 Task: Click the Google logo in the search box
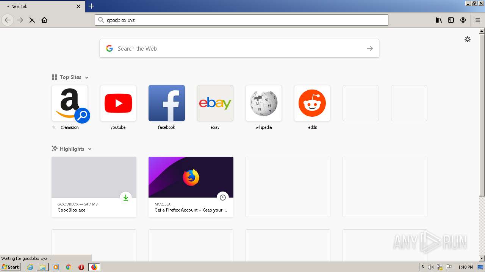click(x=110, y=48)
